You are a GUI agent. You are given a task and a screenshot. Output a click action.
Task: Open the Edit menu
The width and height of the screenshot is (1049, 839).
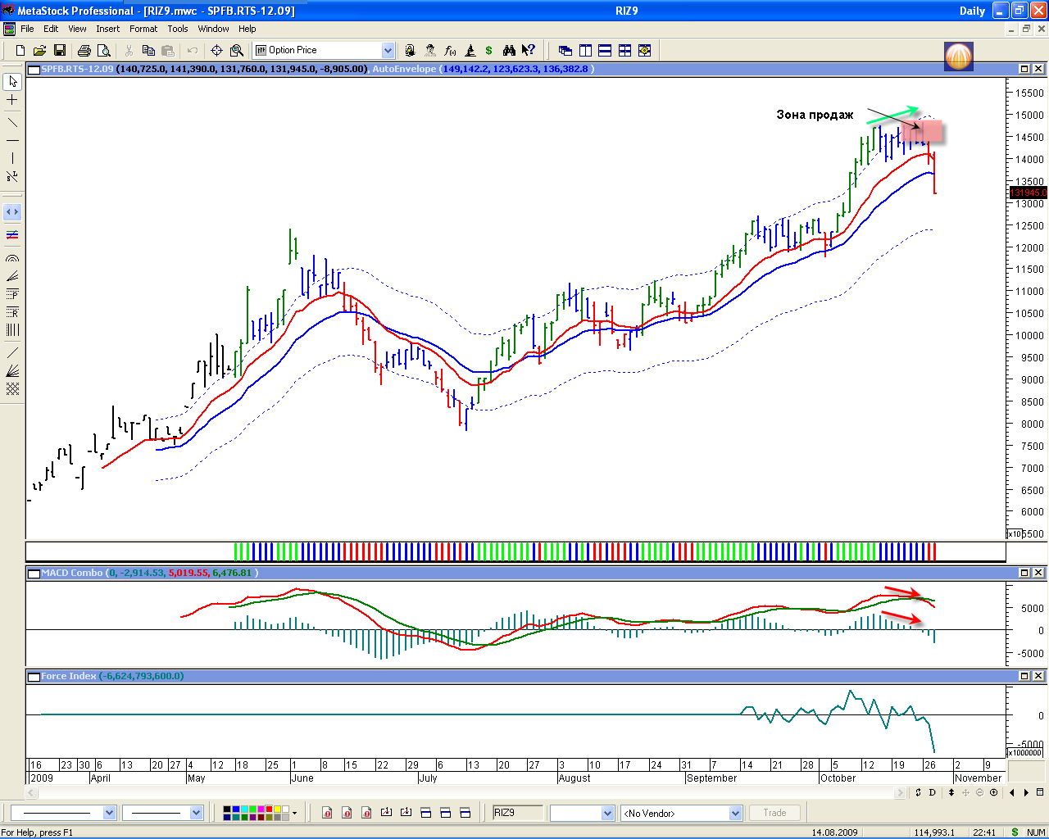51,29
